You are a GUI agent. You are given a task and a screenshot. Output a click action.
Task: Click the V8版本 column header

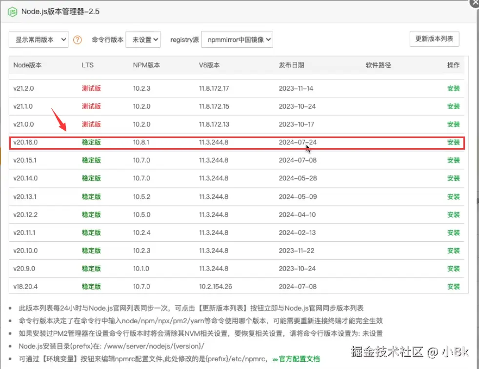(209, 65)
